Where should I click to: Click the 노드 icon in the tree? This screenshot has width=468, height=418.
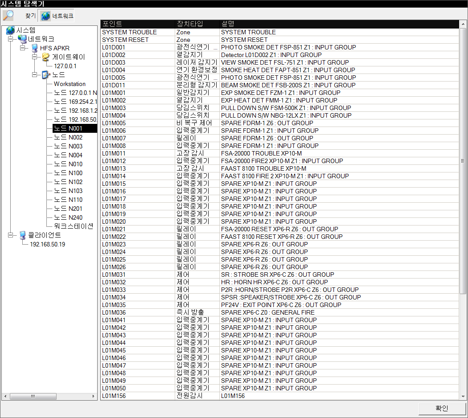(x=46, y=75)
